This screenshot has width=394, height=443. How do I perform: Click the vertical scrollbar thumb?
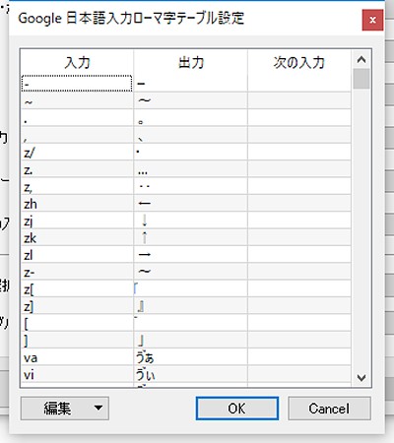[361, 79]
